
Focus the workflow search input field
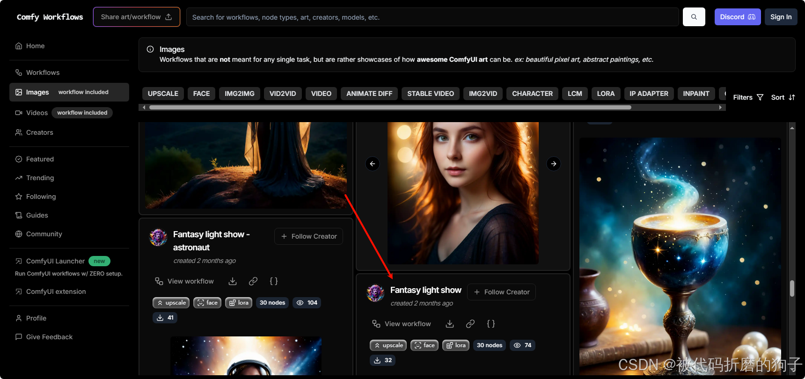[432, 17]
